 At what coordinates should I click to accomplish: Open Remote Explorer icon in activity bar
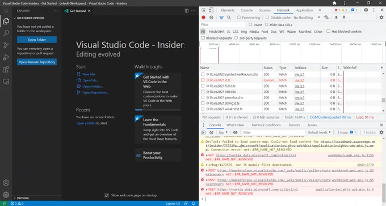(x=6, y=81)
